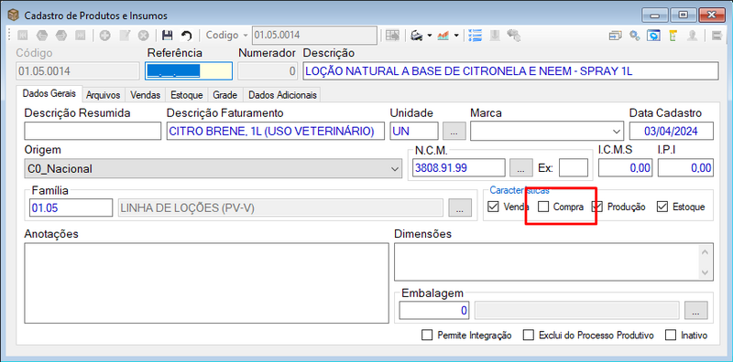Click the Embalagem quantity field
733x362 pixels.
434,310
